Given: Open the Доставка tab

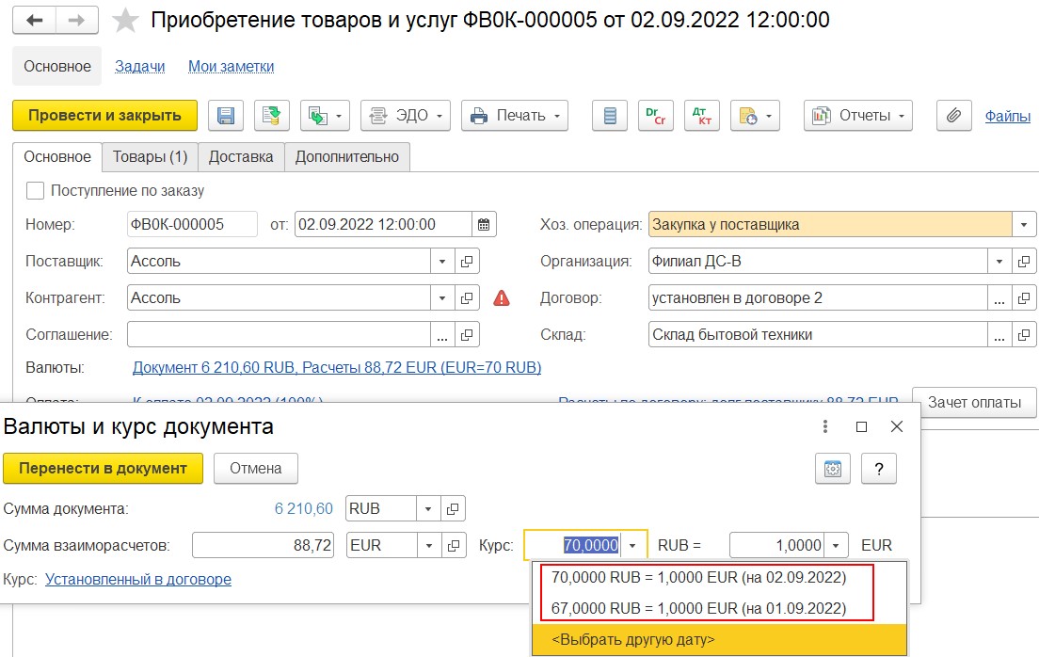Looking at the screenshot, I should 241,157.
